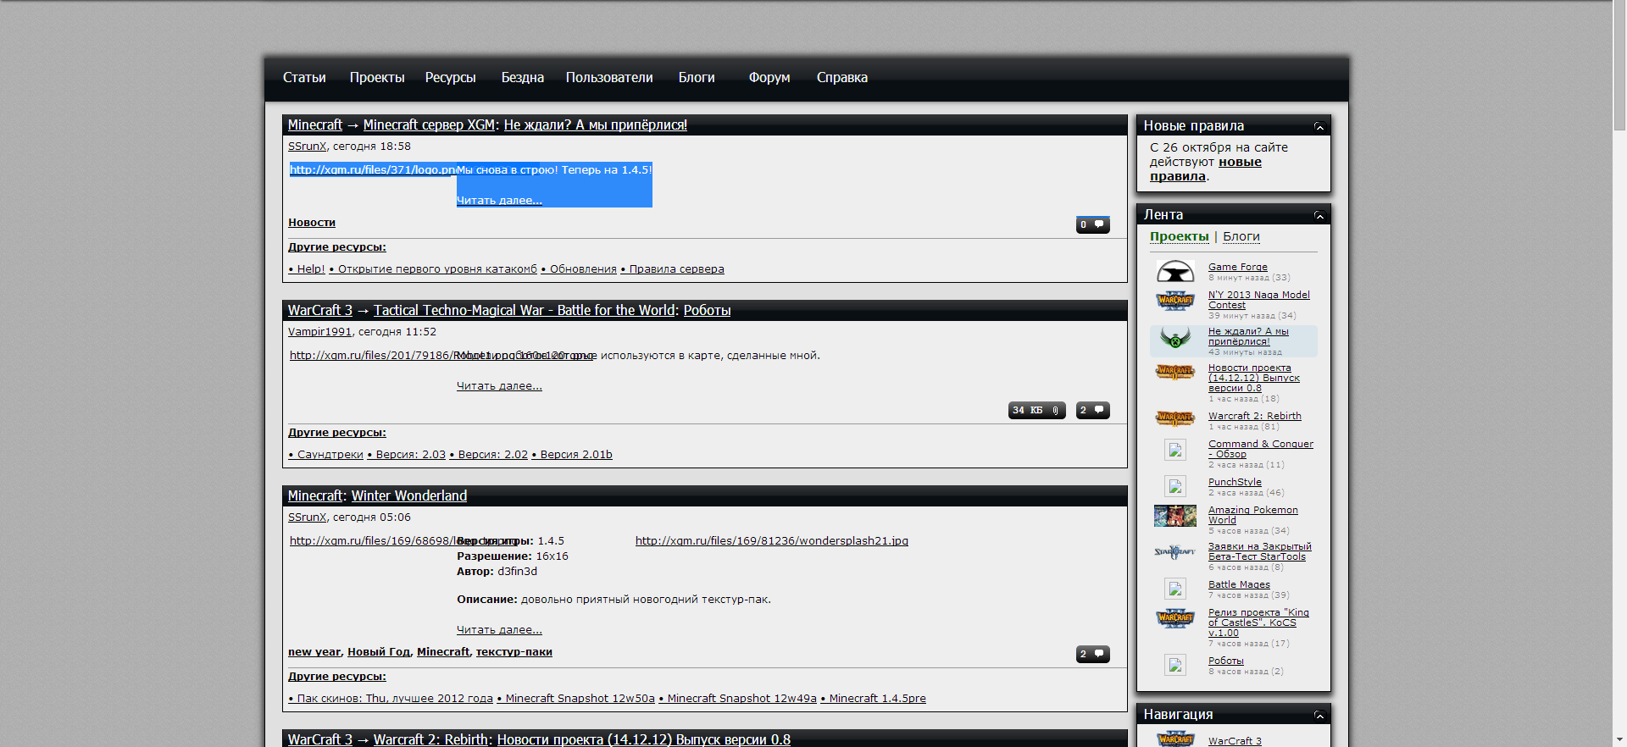Click the WarCraft icon beside Релиз проекта King of Castles
The image size is (1627, 747).
coord(1175,618)
